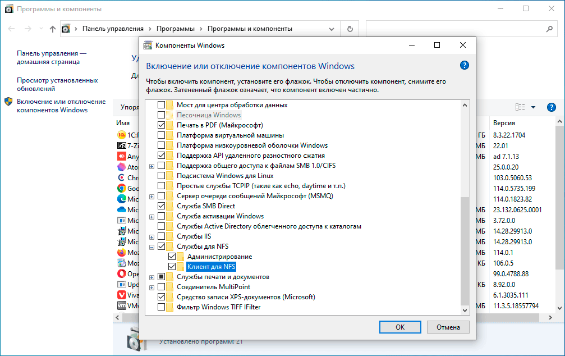Viewport: 565px width, 356px height.
Task: Uncheck Служба SMB Direct
Action: point(162,206)
